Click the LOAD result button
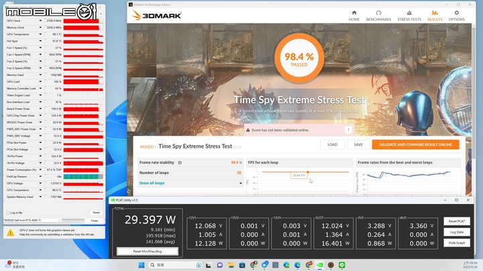This screenshot has height=271, width=483. 332,145
